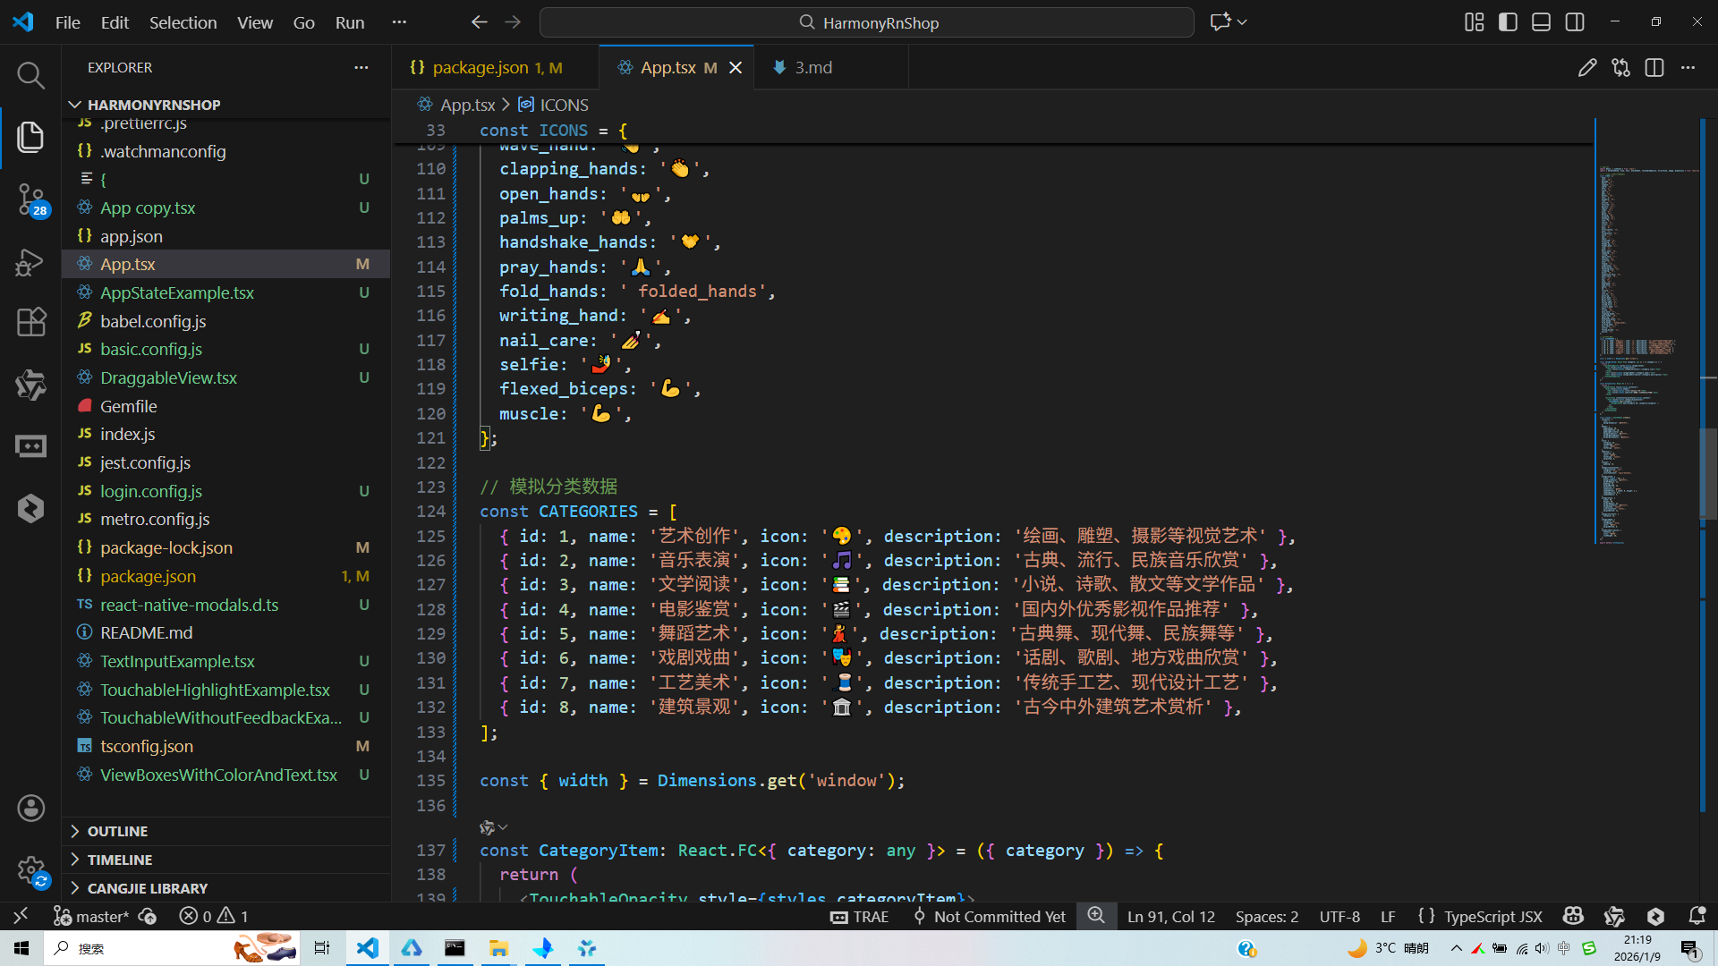Viewport: 1718px width, 966px height.
Task: Open Source Control view with 28 badge
Action: click(x=30, y=199)
